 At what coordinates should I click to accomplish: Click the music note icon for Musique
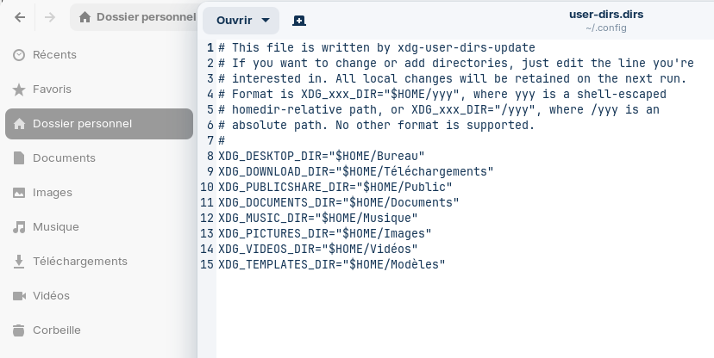tap(19, 227)
